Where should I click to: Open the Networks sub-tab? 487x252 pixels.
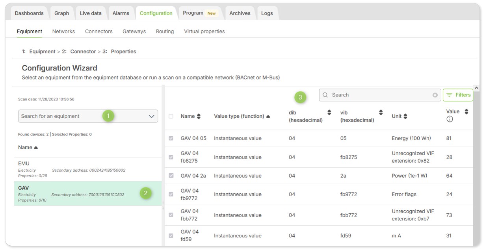coord(63,31)
